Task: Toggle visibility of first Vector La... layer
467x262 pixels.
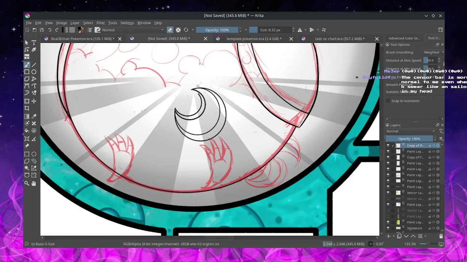Action: click(x=388, y=193)
